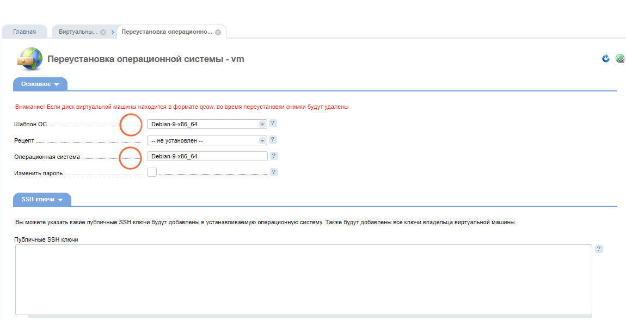Screen dimensions: 626x320
Task: Collapse the Основное section
Action: [40, 84]
